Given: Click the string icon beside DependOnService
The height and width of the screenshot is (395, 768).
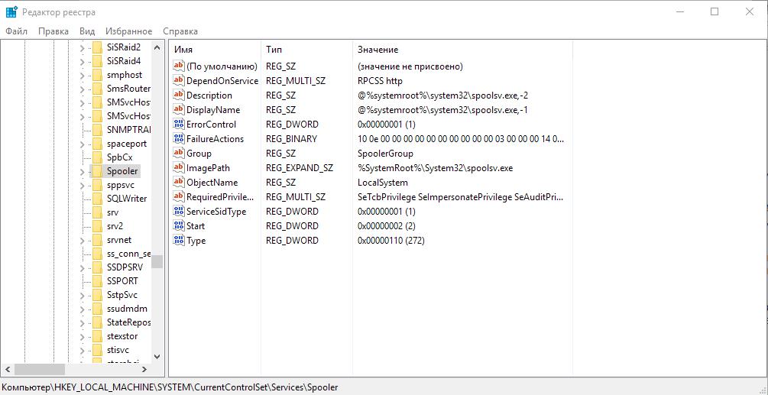Looking at the screenshot, I should click(179, 81).
